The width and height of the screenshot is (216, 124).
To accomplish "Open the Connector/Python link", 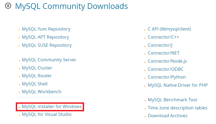I will point(167,77).
